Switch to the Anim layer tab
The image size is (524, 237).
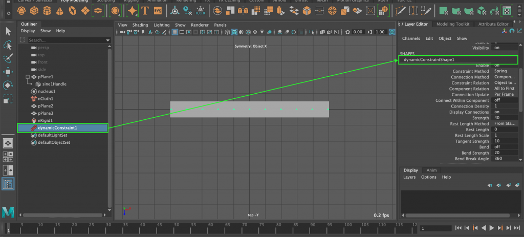431,170
